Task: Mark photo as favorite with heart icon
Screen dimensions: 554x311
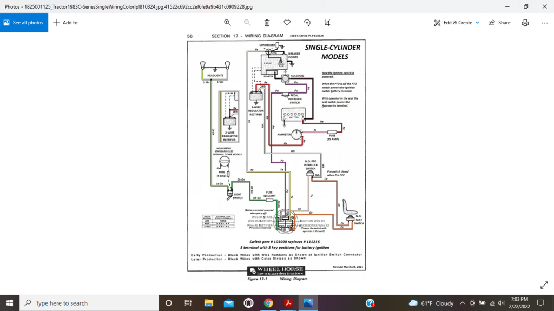Action: point(287,23)
